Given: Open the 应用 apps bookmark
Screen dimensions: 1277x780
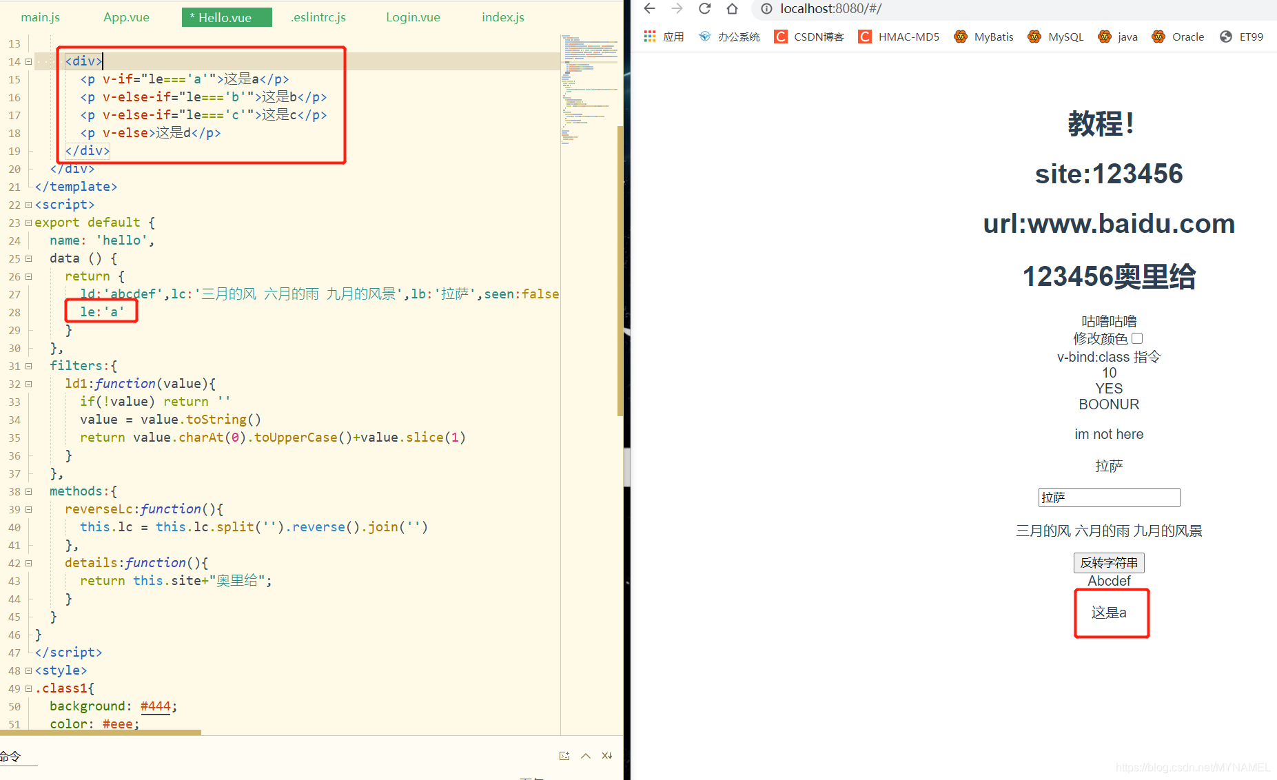Looking at the screenshot, I should 663,37.
